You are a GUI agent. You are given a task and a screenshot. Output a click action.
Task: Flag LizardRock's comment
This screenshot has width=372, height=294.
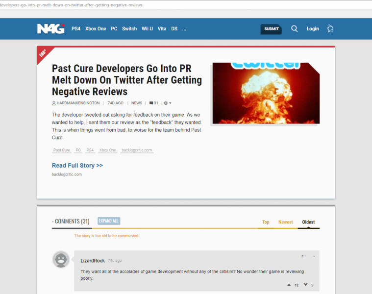(303, 256)
